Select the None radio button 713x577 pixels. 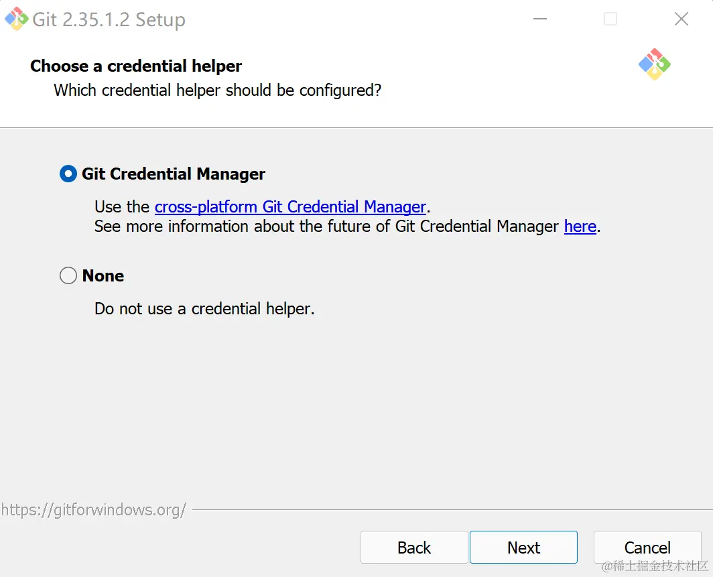coord(68,275)
